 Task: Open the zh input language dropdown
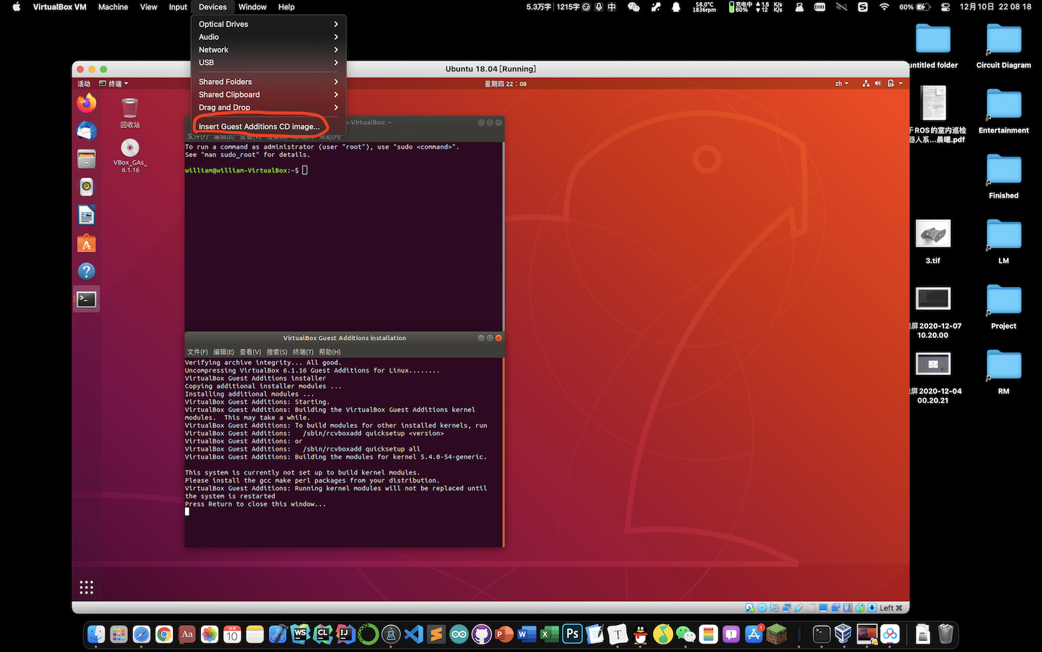[842, 83]
